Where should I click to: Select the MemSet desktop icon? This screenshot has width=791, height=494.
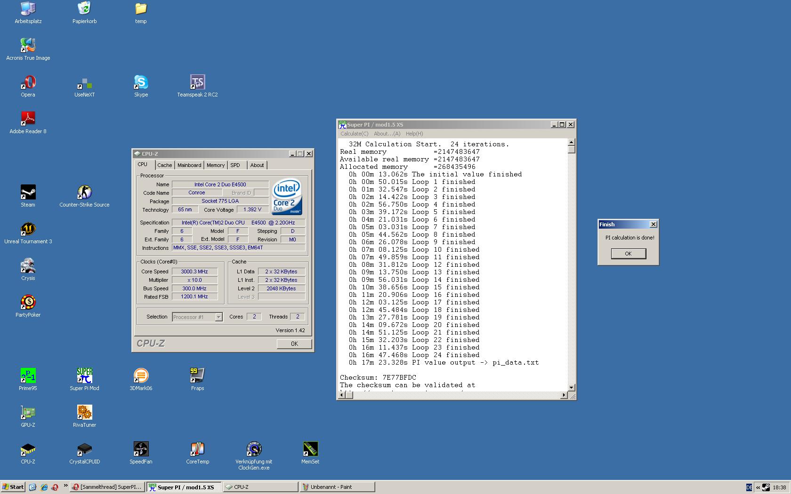click(310, 449)
